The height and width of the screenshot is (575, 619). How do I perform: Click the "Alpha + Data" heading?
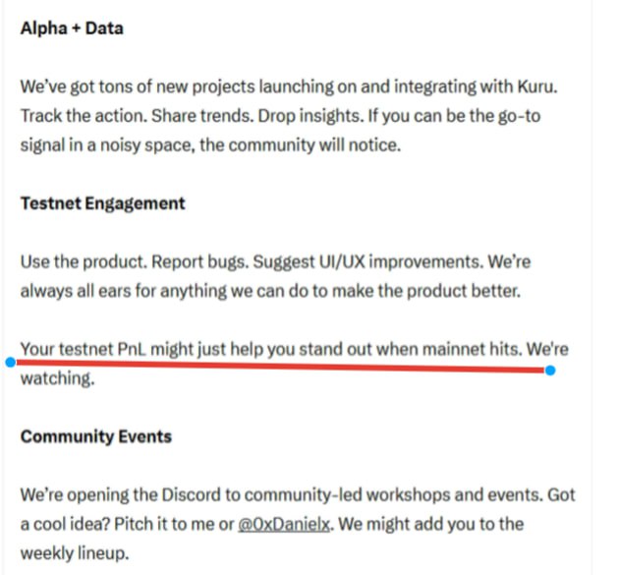point(72,29)
